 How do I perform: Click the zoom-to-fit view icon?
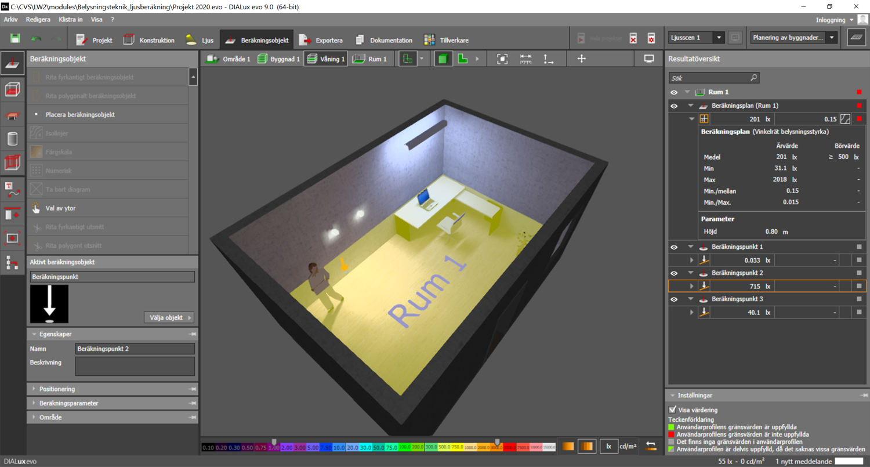pos(502,59)
